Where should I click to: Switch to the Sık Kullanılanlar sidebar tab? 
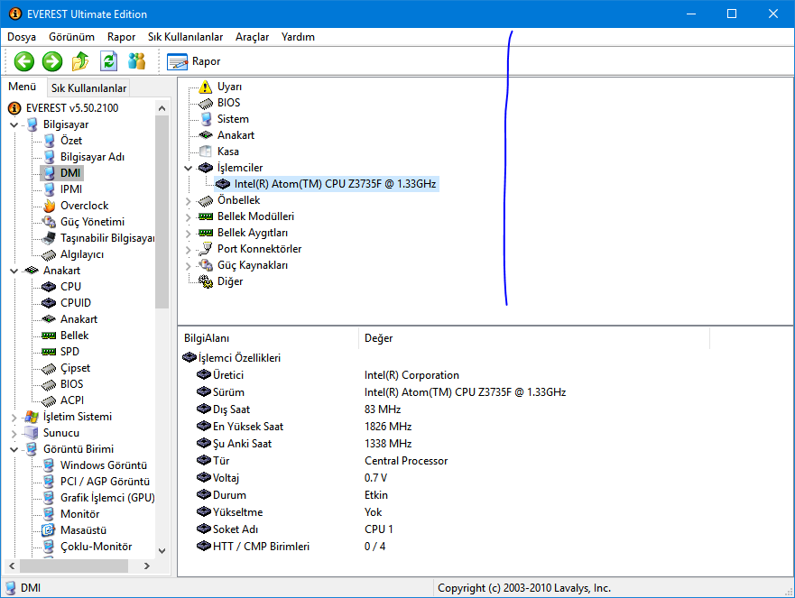[x=88, y=88]
